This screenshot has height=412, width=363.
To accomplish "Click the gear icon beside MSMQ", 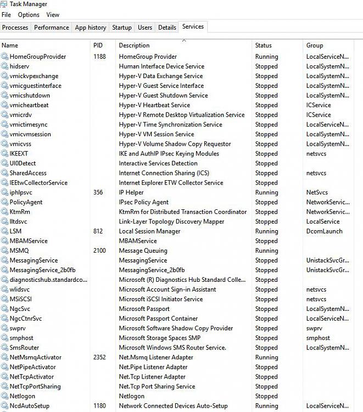I will [4, 250].
